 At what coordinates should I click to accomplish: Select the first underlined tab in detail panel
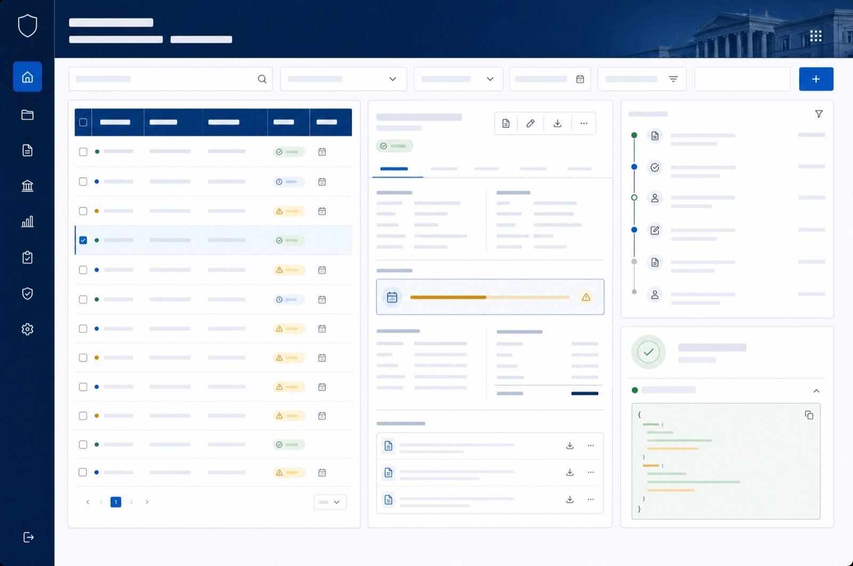[394, 169]
